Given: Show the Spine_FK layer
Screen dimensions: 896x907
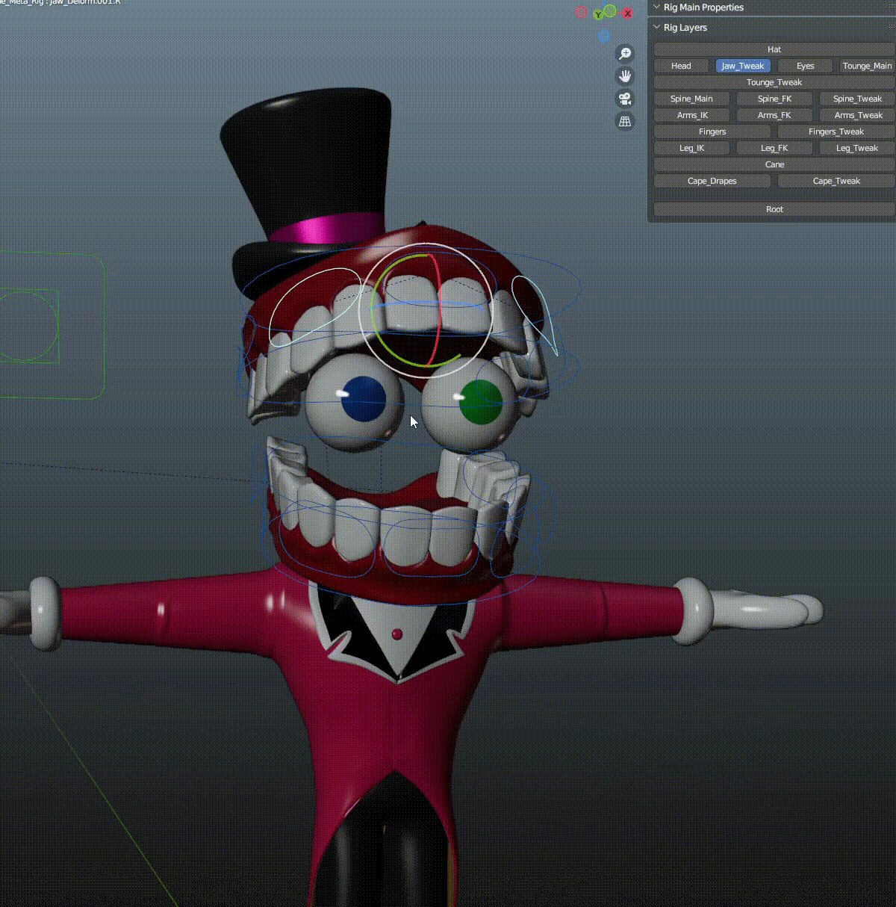Looking at the screenshot, I should pyautogui.click(x=774, y=99).
